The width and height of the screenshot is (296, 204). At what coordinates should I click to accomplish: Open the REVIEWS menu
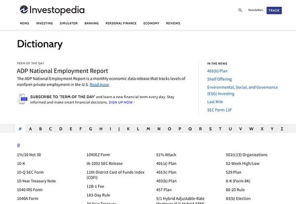(x=173, y=23)
